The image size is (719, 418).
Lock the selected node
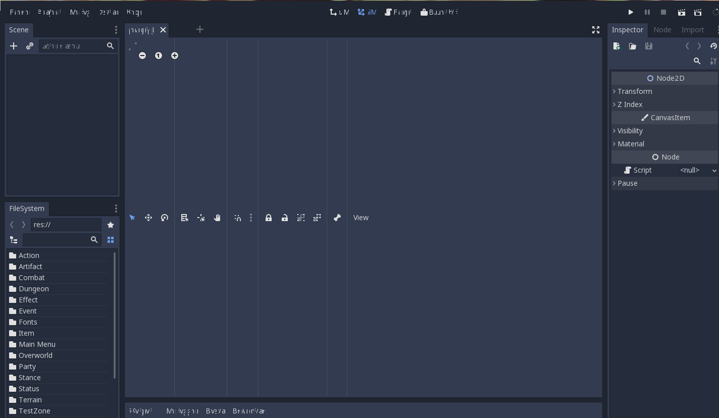point(269,218)
